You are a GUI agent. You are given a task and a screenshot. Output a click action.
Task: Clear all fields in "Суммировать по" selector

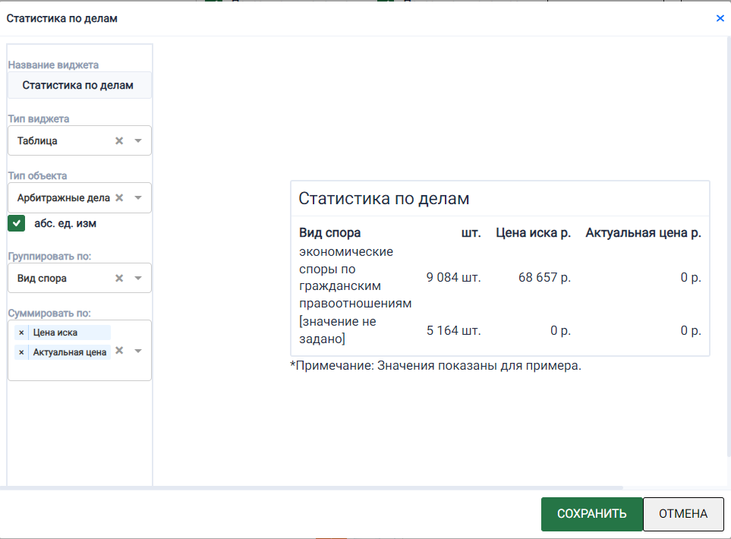[x=119, y=351]
